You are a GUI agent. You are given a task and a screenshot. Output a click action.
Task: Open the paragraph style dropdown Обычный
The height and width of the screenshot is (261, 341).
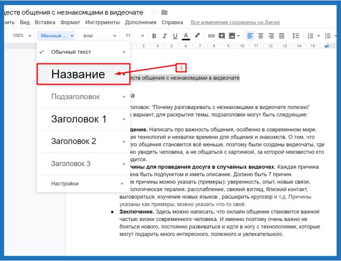pos(56,36)
